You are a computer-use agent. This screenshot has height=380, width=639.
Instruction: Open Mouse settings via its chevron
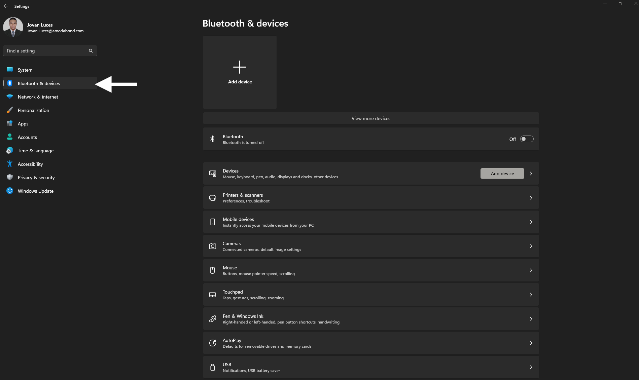coord(531,270)
